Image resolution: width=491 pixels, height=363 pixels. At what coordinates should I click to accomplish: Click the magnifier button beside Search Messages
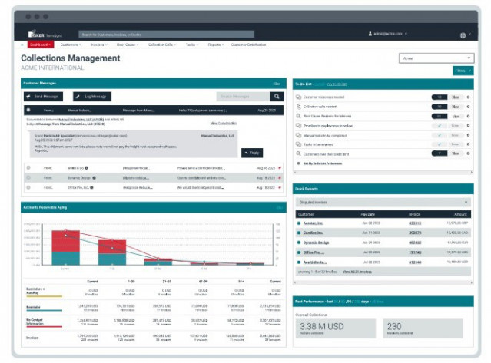[277, 97]
